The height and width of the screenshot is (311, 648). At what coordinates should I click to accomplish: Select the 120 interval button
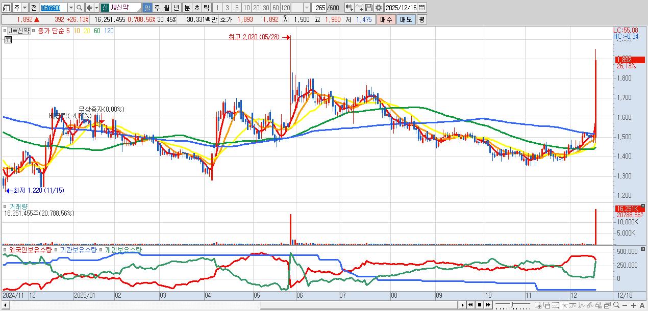286,8
